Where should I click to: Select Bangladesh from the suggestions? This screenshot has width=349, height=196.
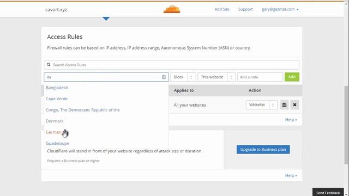click(57, 88)
